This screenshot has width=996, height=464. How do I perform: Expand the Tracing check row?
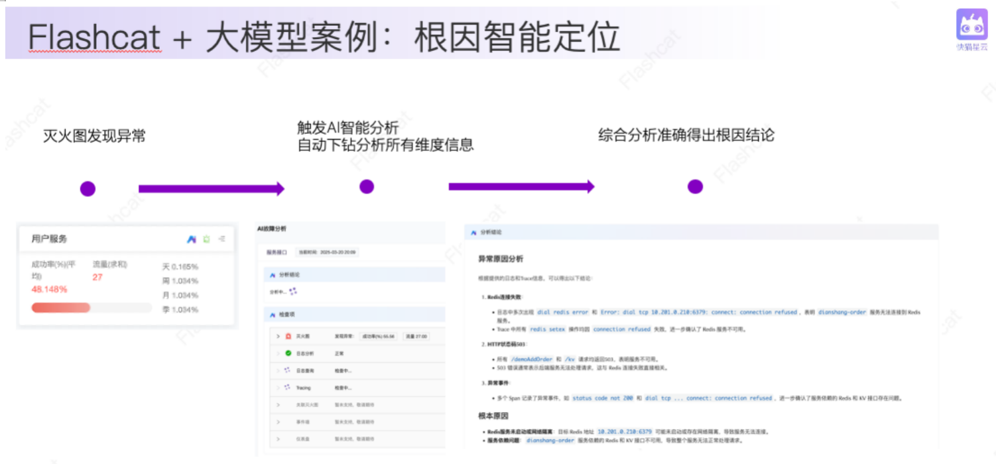coord(279,388)
